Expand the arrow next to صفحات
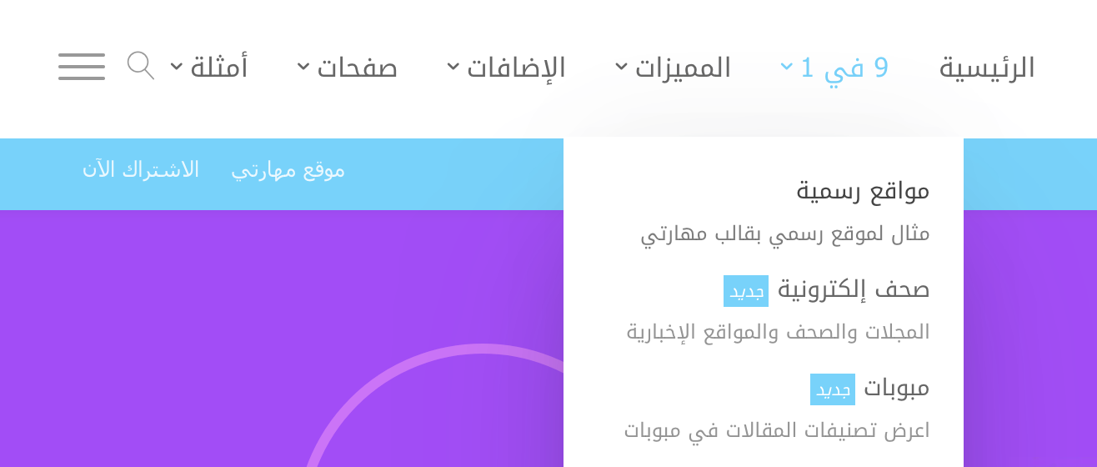Viewport: 1097px width, 467px height. [303, 67]
